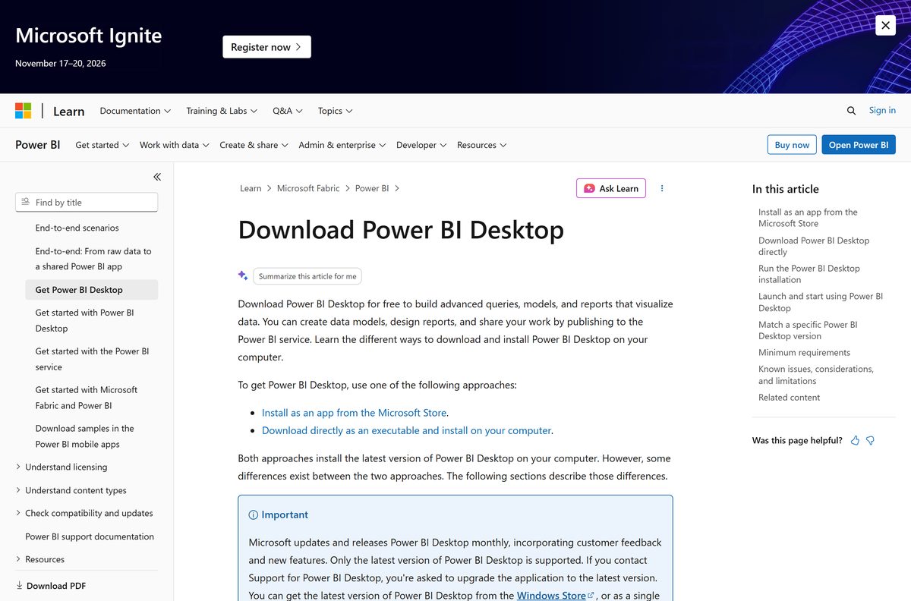The width and height of the screenshot is (911, 601).
Task: Click the thumbs up helpful icon
Action: click(x=856, y=440)
